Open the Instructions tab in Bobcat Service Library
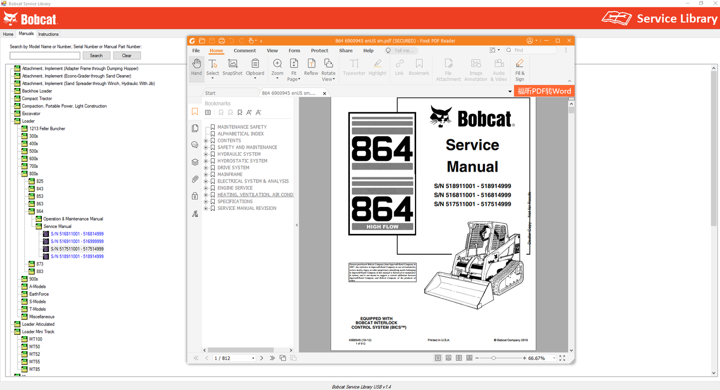Screen dimensions: 720x390 point(48,34)
